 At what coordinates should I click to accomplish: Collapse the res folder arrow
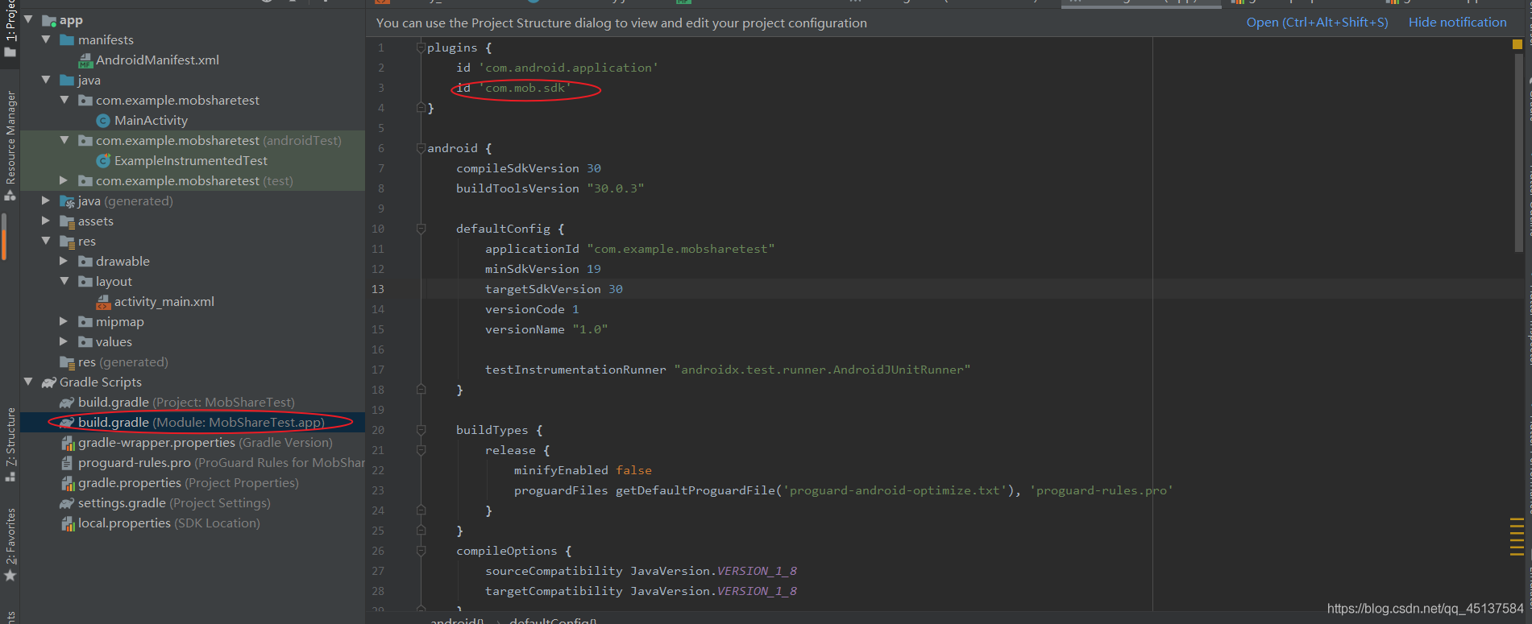[46, 240]
